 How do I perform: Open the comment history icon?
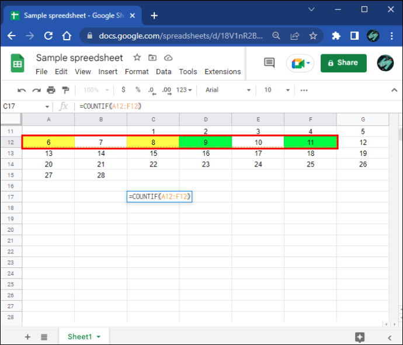pyautogui.click(x=269, y=63)
